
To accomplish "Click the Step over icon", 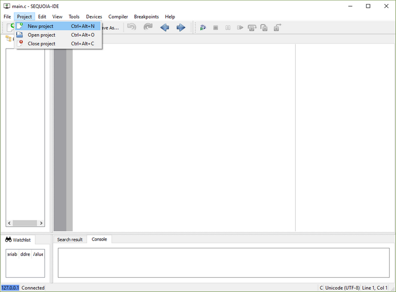I will 252,28.
